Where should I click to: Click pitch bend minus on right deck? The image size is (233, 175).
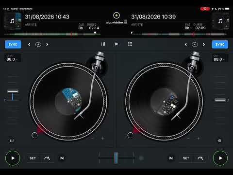[x=188, y=138]
